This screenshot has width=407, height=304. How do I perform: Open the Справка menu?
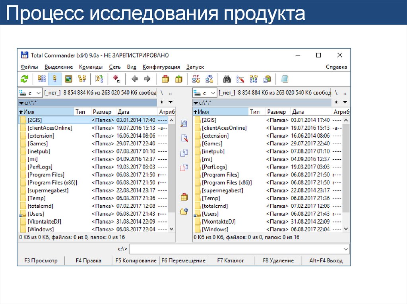point(336,67)
